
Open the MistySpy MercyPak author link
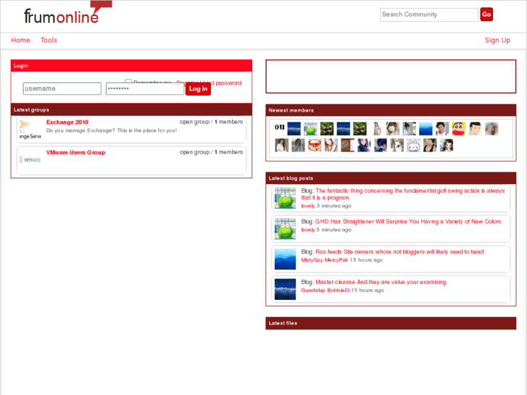324,260
